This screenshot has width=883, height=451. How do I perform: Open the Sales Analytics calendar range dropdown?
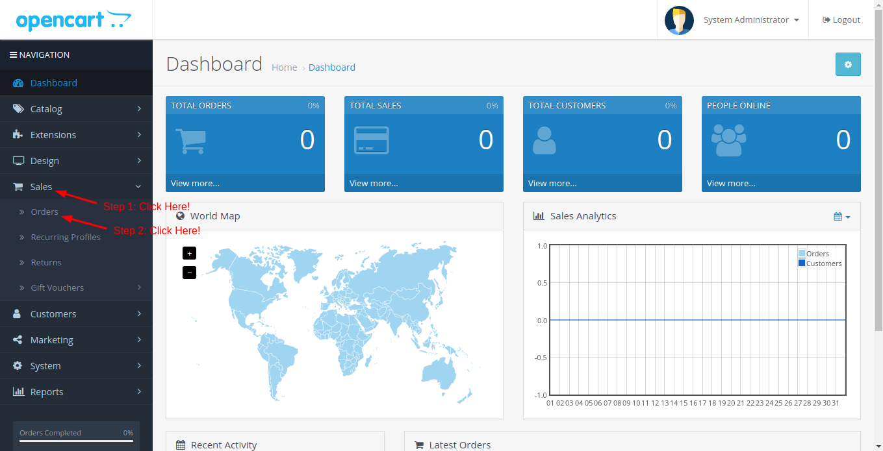tap(842, 217)
